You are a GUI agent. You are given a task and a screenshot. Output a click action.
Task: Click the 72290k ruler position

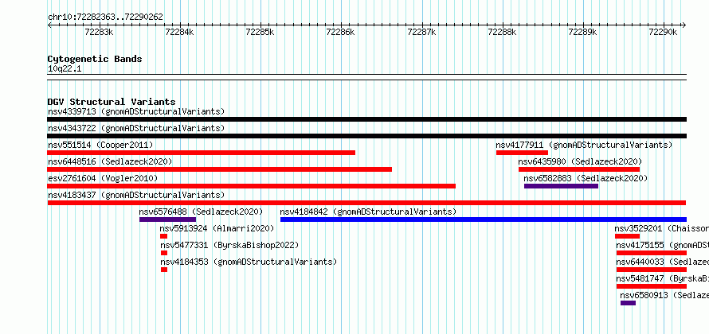point(663,32)
